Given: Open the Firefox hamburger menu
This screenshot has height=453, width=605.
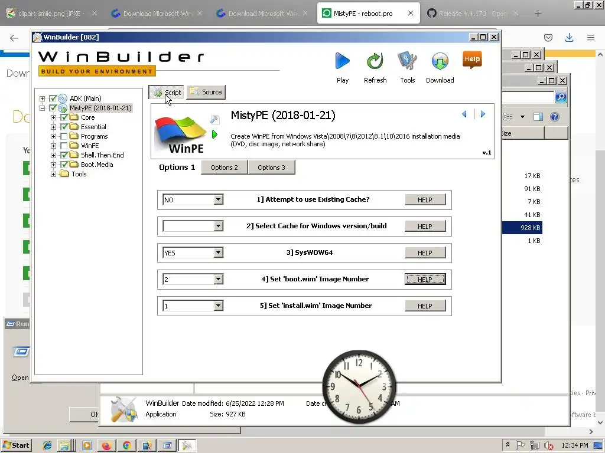Looking at the screenshot, I should tap(591, 37).
